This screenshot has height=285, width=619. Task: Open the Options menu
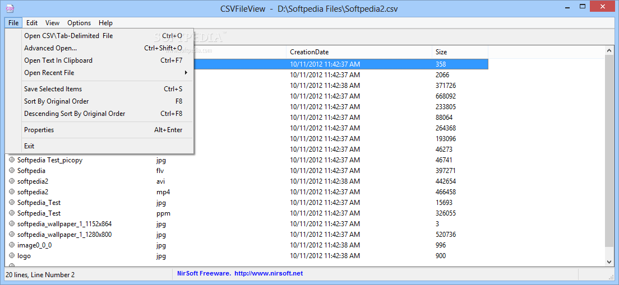79,23
